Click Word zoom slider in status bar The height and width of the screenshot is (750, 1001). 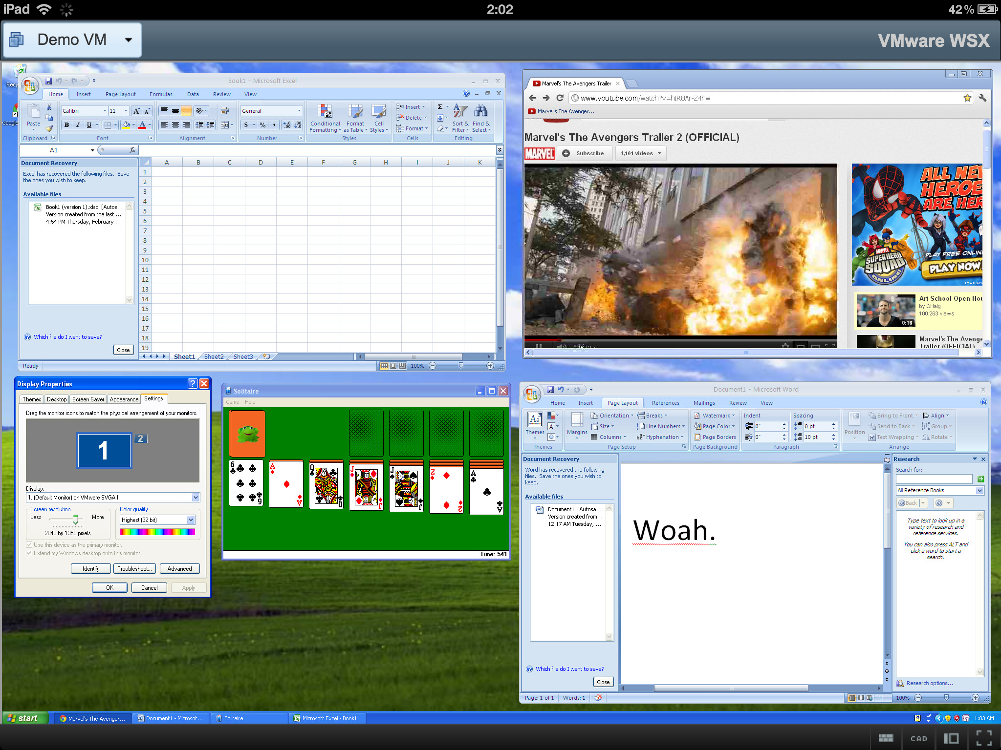pos(946,698)
